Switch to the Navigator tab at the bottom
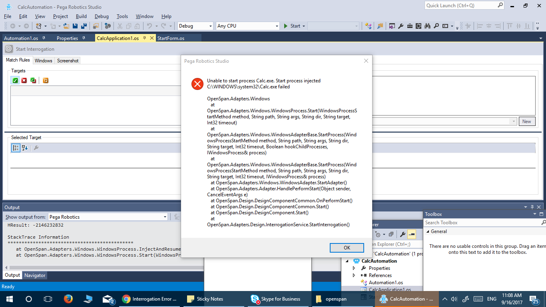546x307 pixels. click(x=35, y=275)
